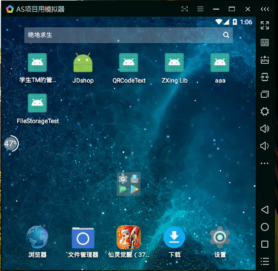Open emulator settings gear in sidebar
The image size is (278, 271).
click(265, 111)
